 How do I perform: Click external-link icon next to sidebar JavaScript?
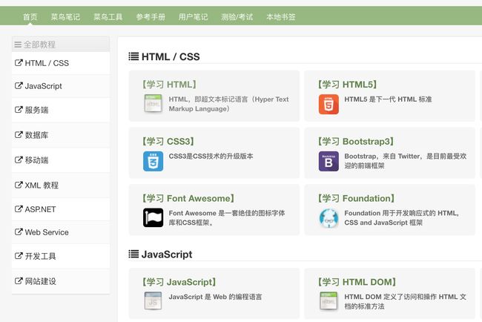(19, 86)
